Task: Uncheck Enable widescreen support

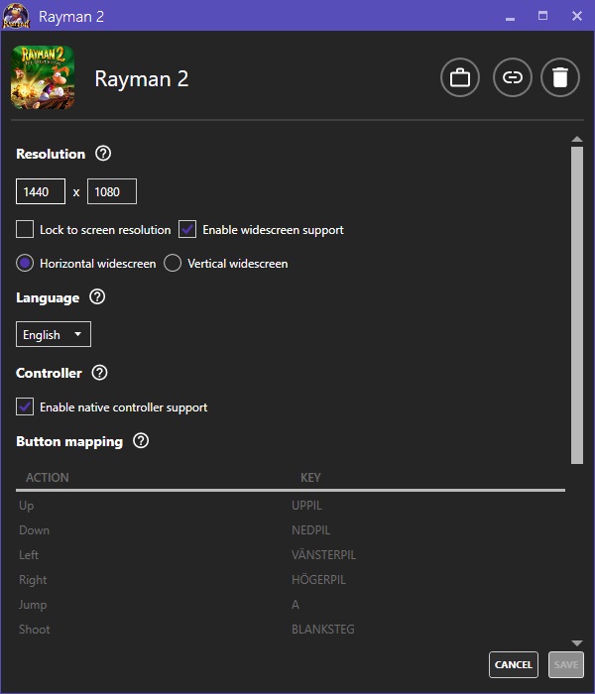Action: pyautogui.click(x=187, y=230)
